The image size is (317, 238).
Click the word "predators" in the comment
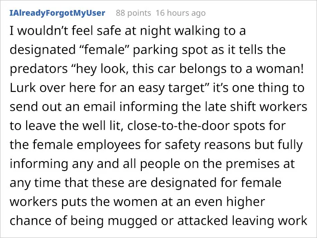(x=38, y=69)
